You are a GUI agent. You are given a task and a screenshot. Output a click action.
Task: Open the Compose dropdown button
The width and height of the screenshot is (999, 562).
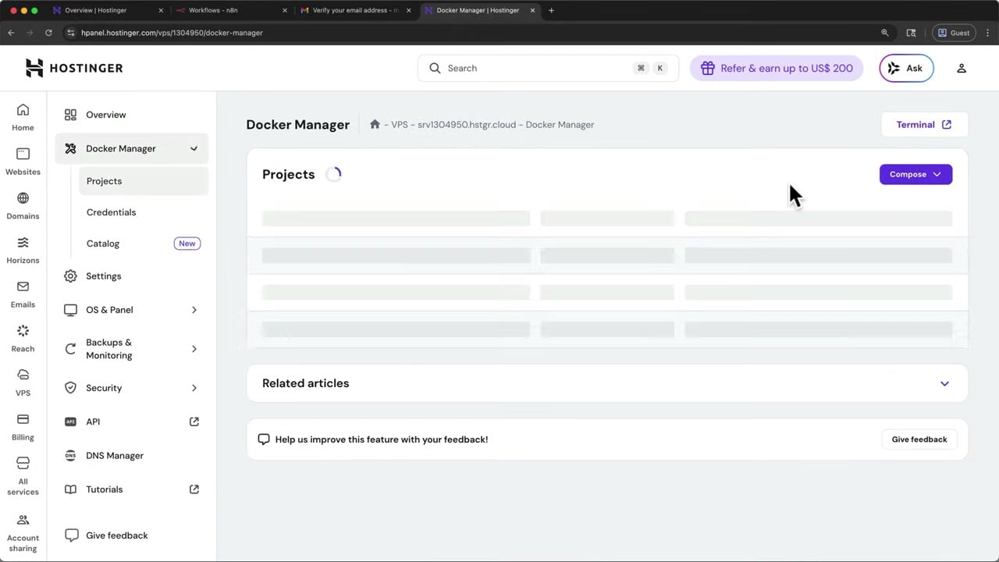click(915, 174)
